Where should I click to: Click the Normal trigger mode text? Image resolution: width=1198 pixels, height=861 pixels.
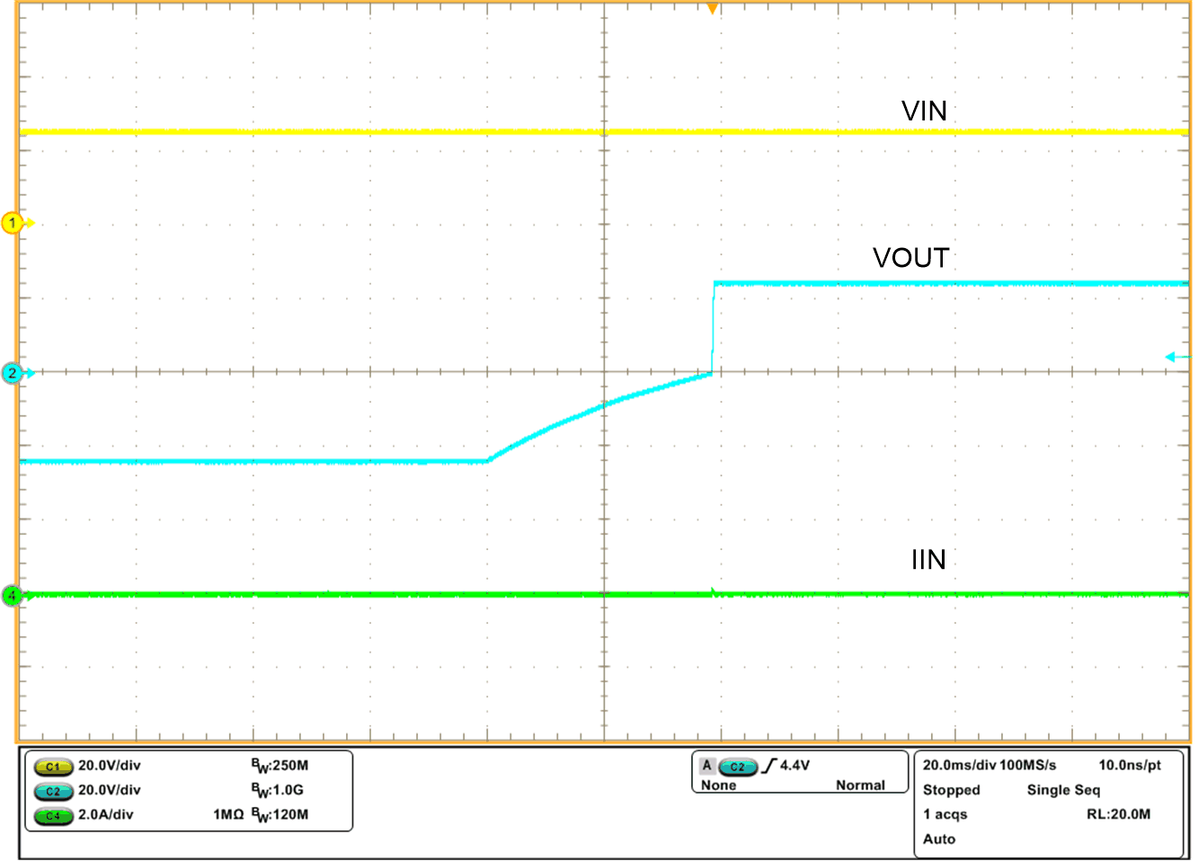860,786
